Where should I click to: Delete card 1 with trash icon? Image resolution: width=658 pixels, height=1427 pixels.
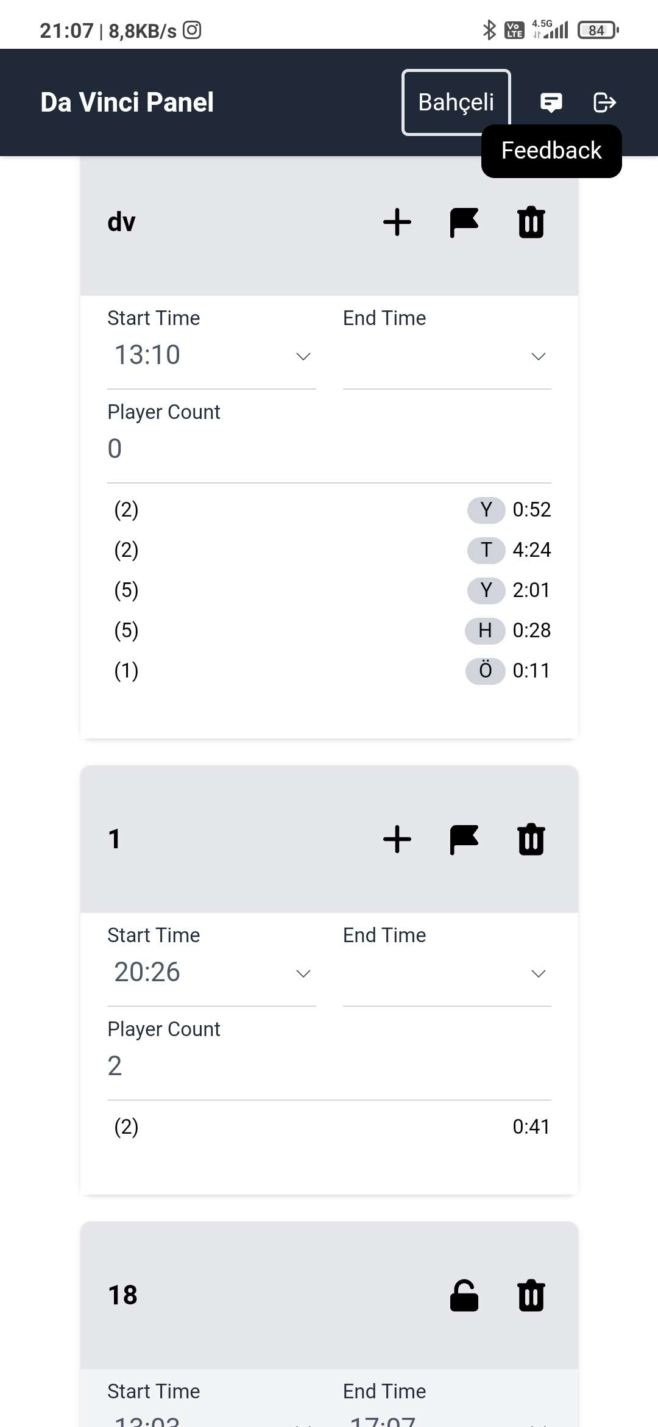click(531, 839)
